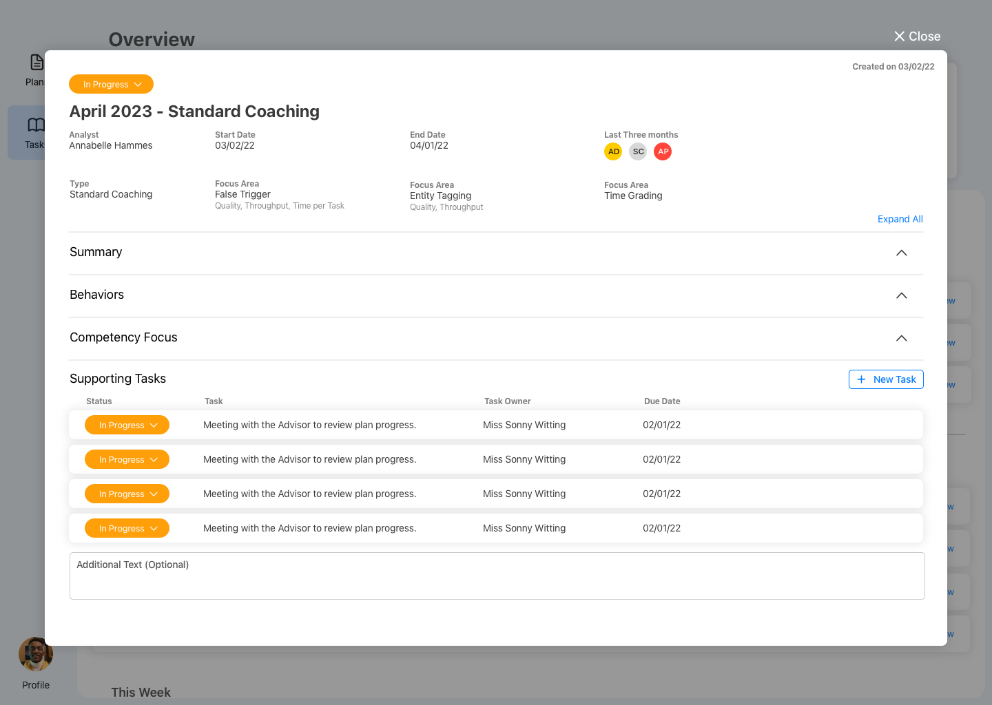
Task: Click the yellow AD month badge
Action: [613, 151]
